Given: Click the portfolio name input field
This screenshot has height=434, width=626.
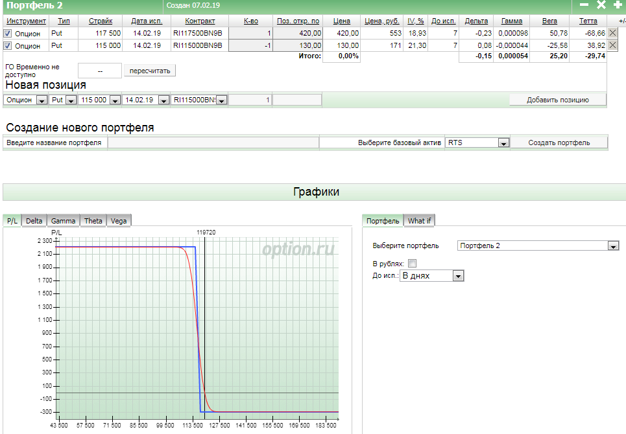Looking at the screenshot, I should click(x=213, y=143).
